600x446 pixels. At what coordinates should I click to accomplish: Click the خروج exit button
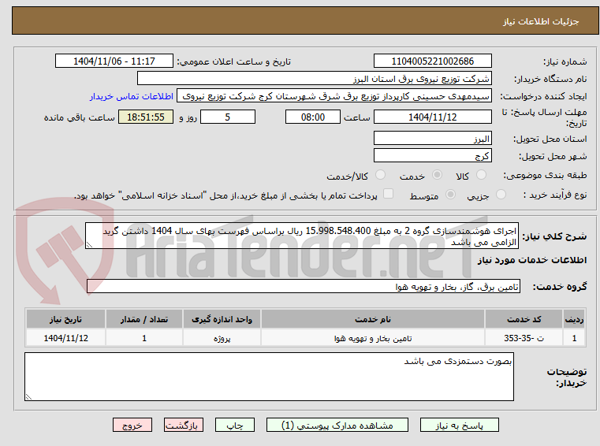point(132,425)
